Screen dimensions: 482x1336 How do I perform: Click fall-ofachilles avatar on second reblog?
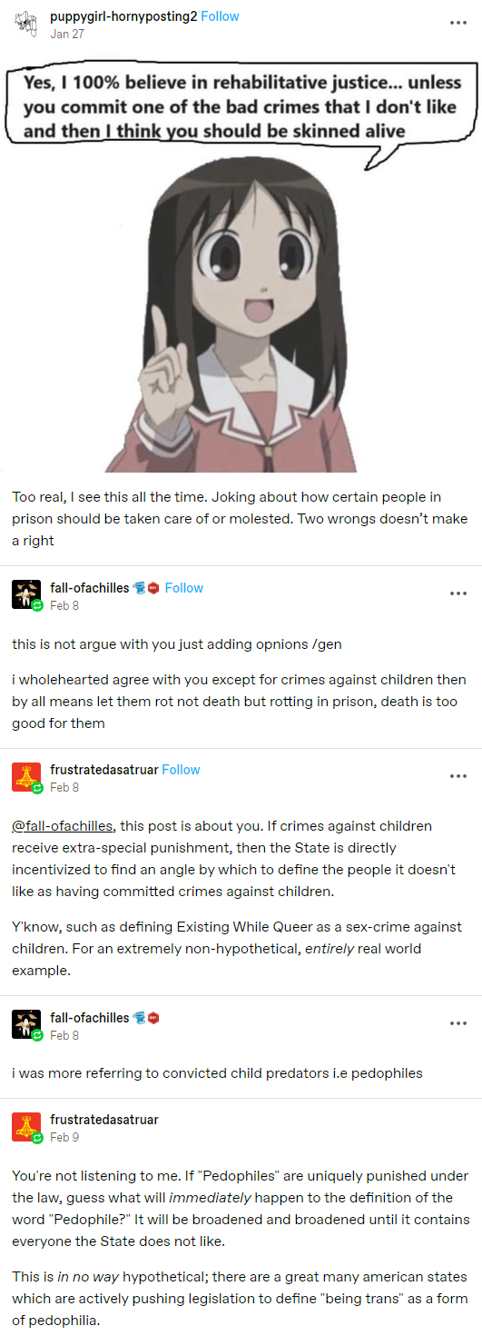(x=26, y=1023)
